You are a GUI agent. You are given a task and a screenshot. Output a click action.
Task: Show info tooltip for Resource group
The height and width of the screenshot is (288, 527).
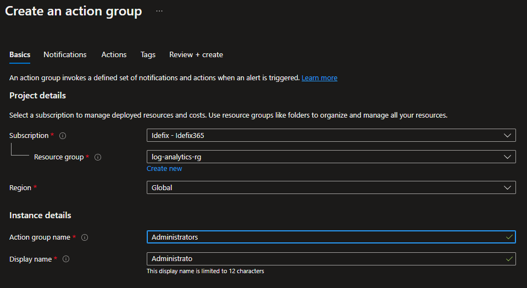coord(98,157)
